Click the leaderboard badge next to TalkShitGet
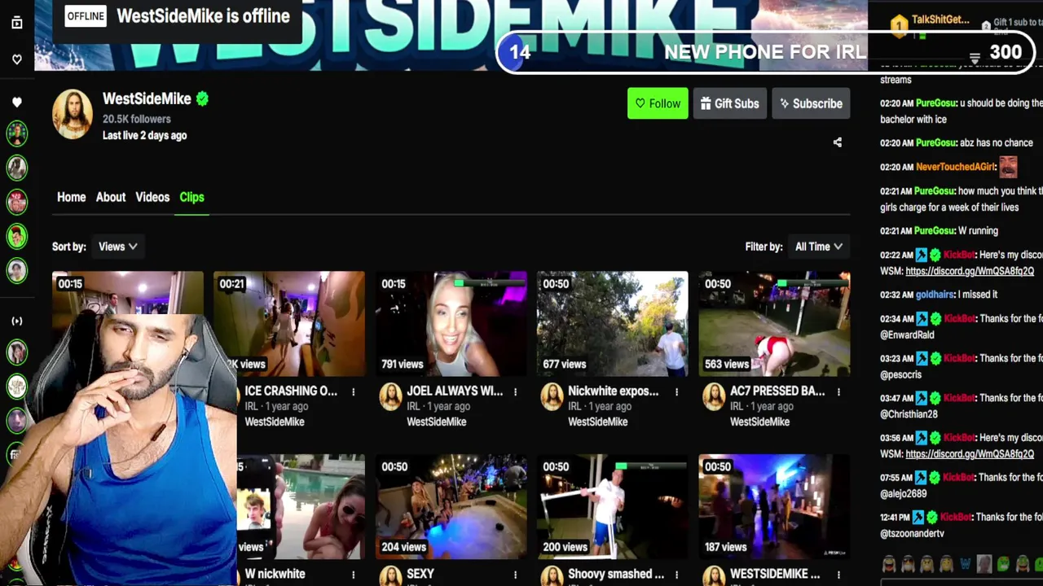This screenshot has width=1043, height=586. 899,25
